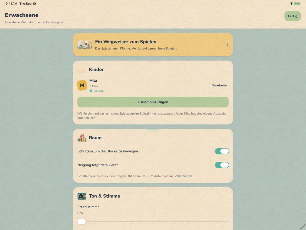The height and width of the screenshot is (230, 306).
Task: Click the text 3 Jahre
Action: (x=94, y=86)
